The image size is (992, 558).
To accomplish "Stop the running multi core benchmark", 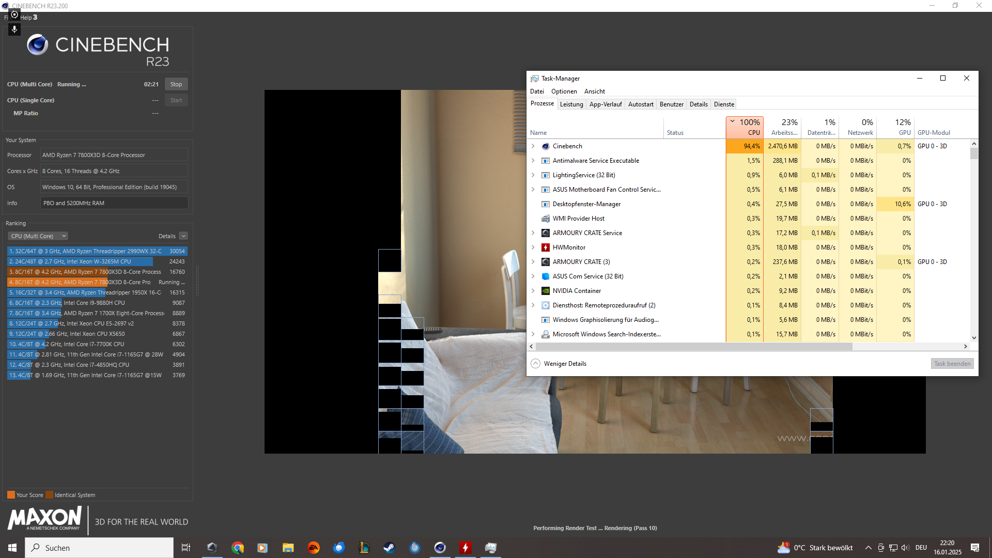I will tap(176, 84).
